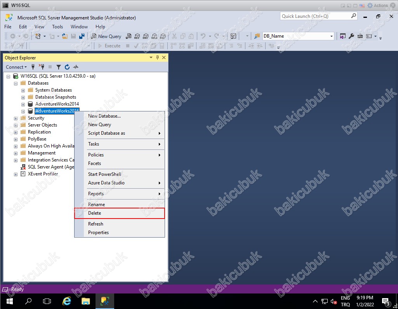The image size is (398, 309).
Task: Click Analysis Services XMLA Query icon
Action: click(154, 36)
